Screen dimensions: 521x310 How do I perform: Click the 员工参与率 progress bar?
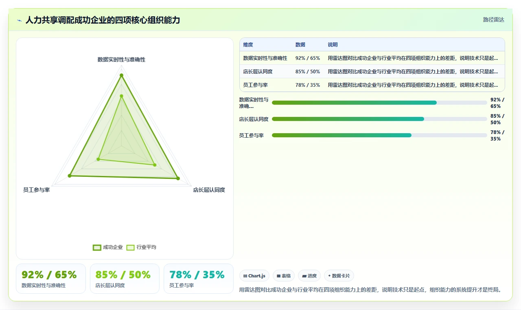click(x=379, y=135)
